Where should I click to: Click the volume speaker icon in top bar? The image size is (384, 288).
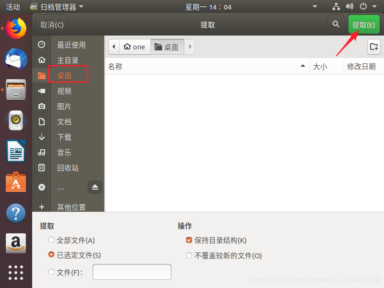349,6
